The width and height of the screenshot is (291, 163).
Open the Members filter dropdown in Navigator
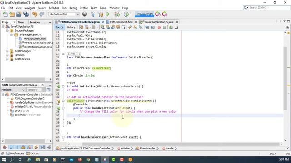point(13,90)
